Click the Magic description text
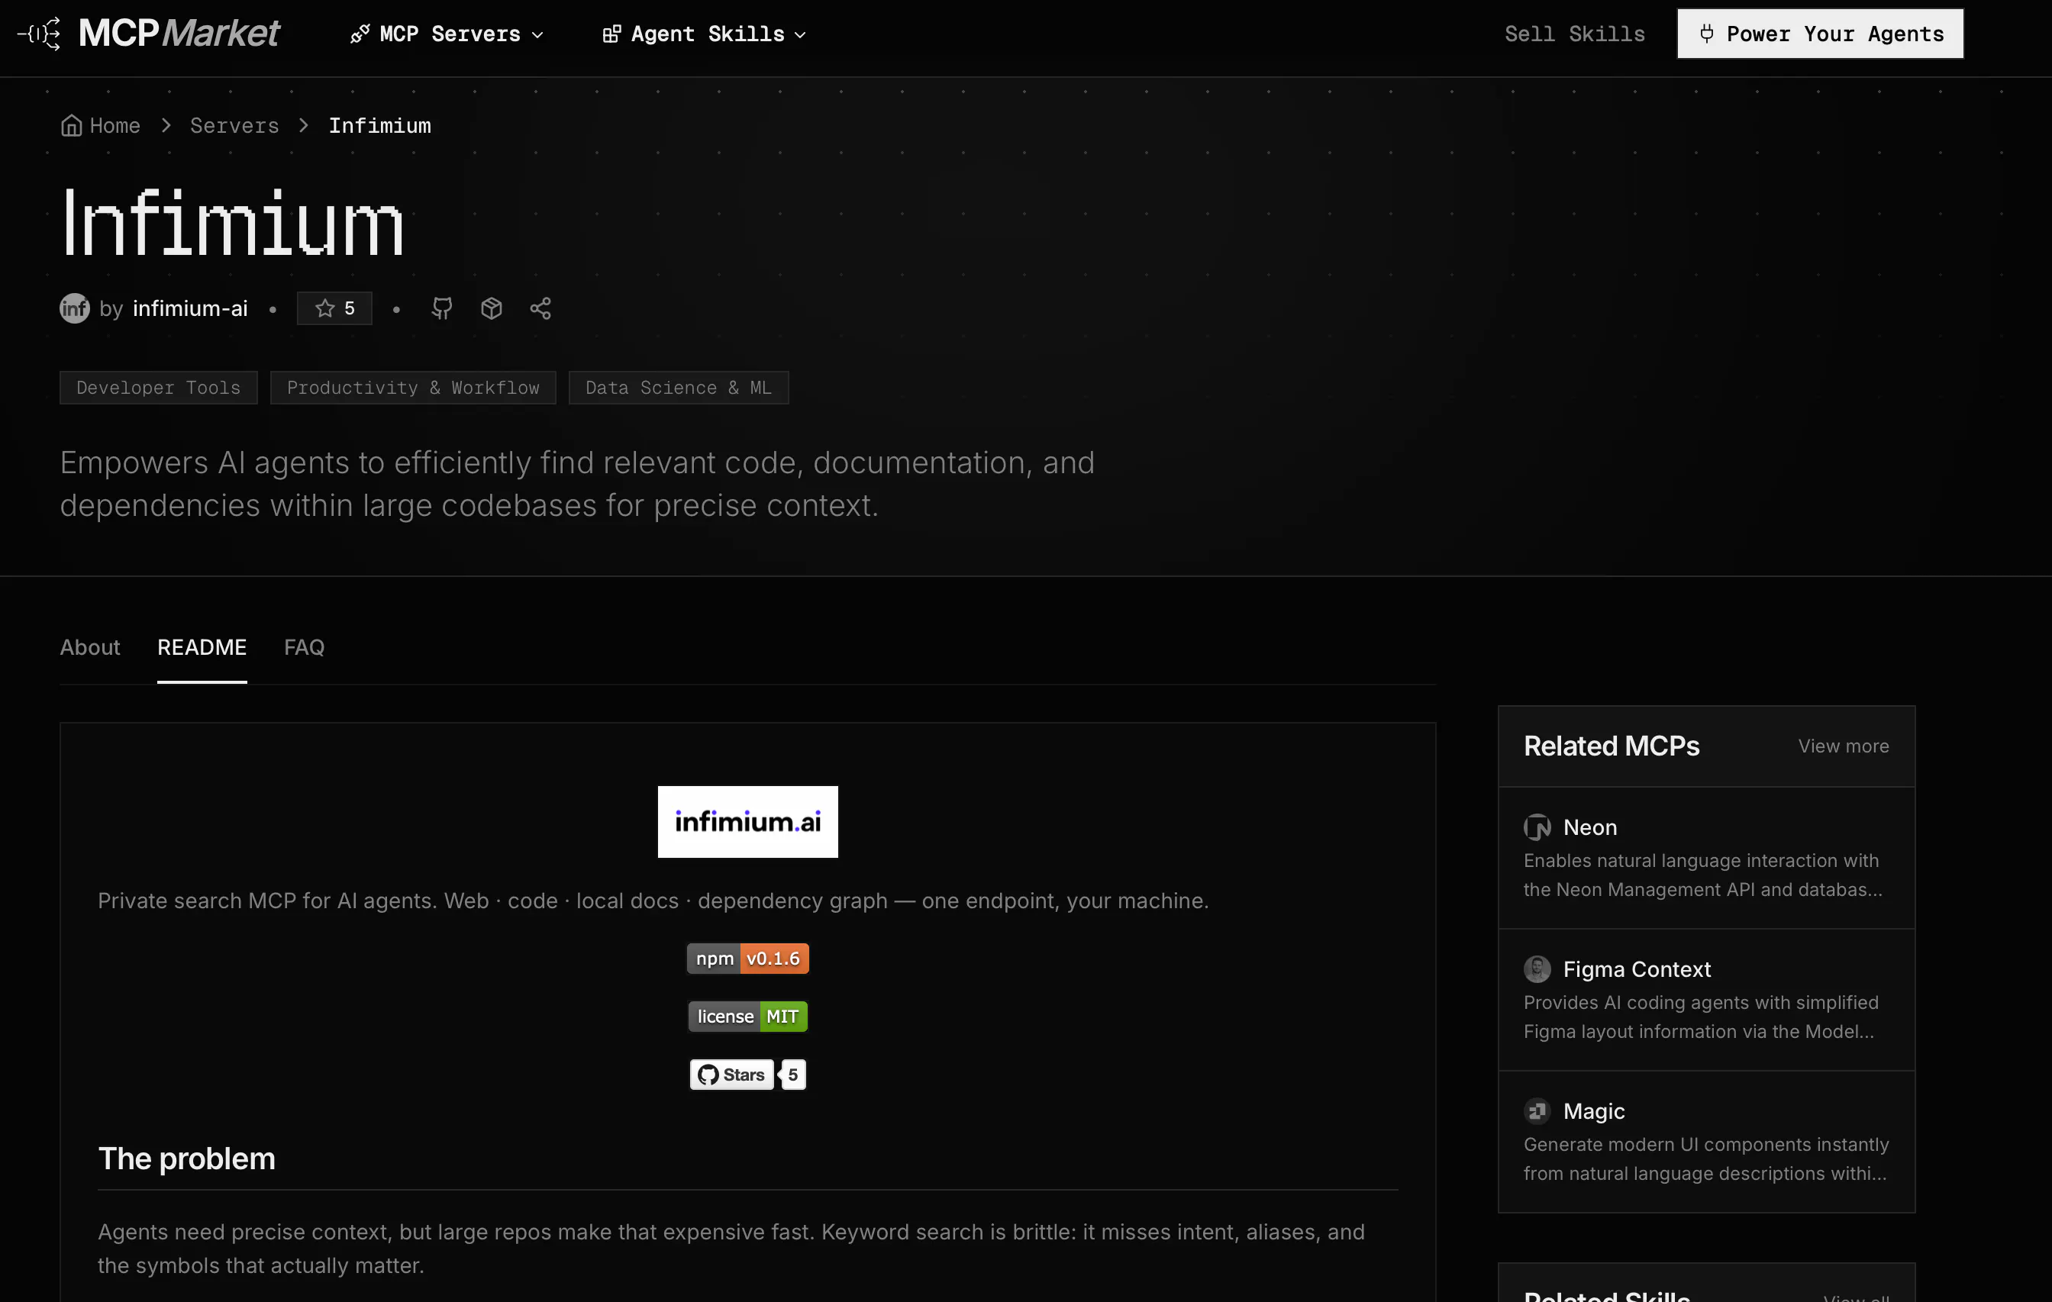 [x=1706, y=1159]
